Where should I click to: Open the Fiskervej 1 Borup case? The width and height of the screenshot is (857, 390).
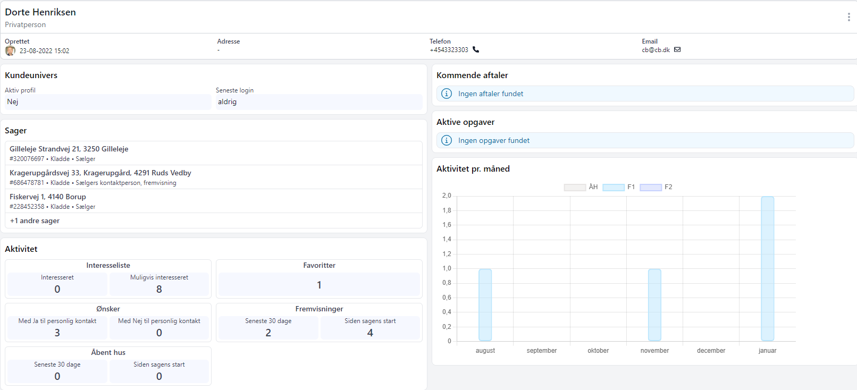coord(48,197)
